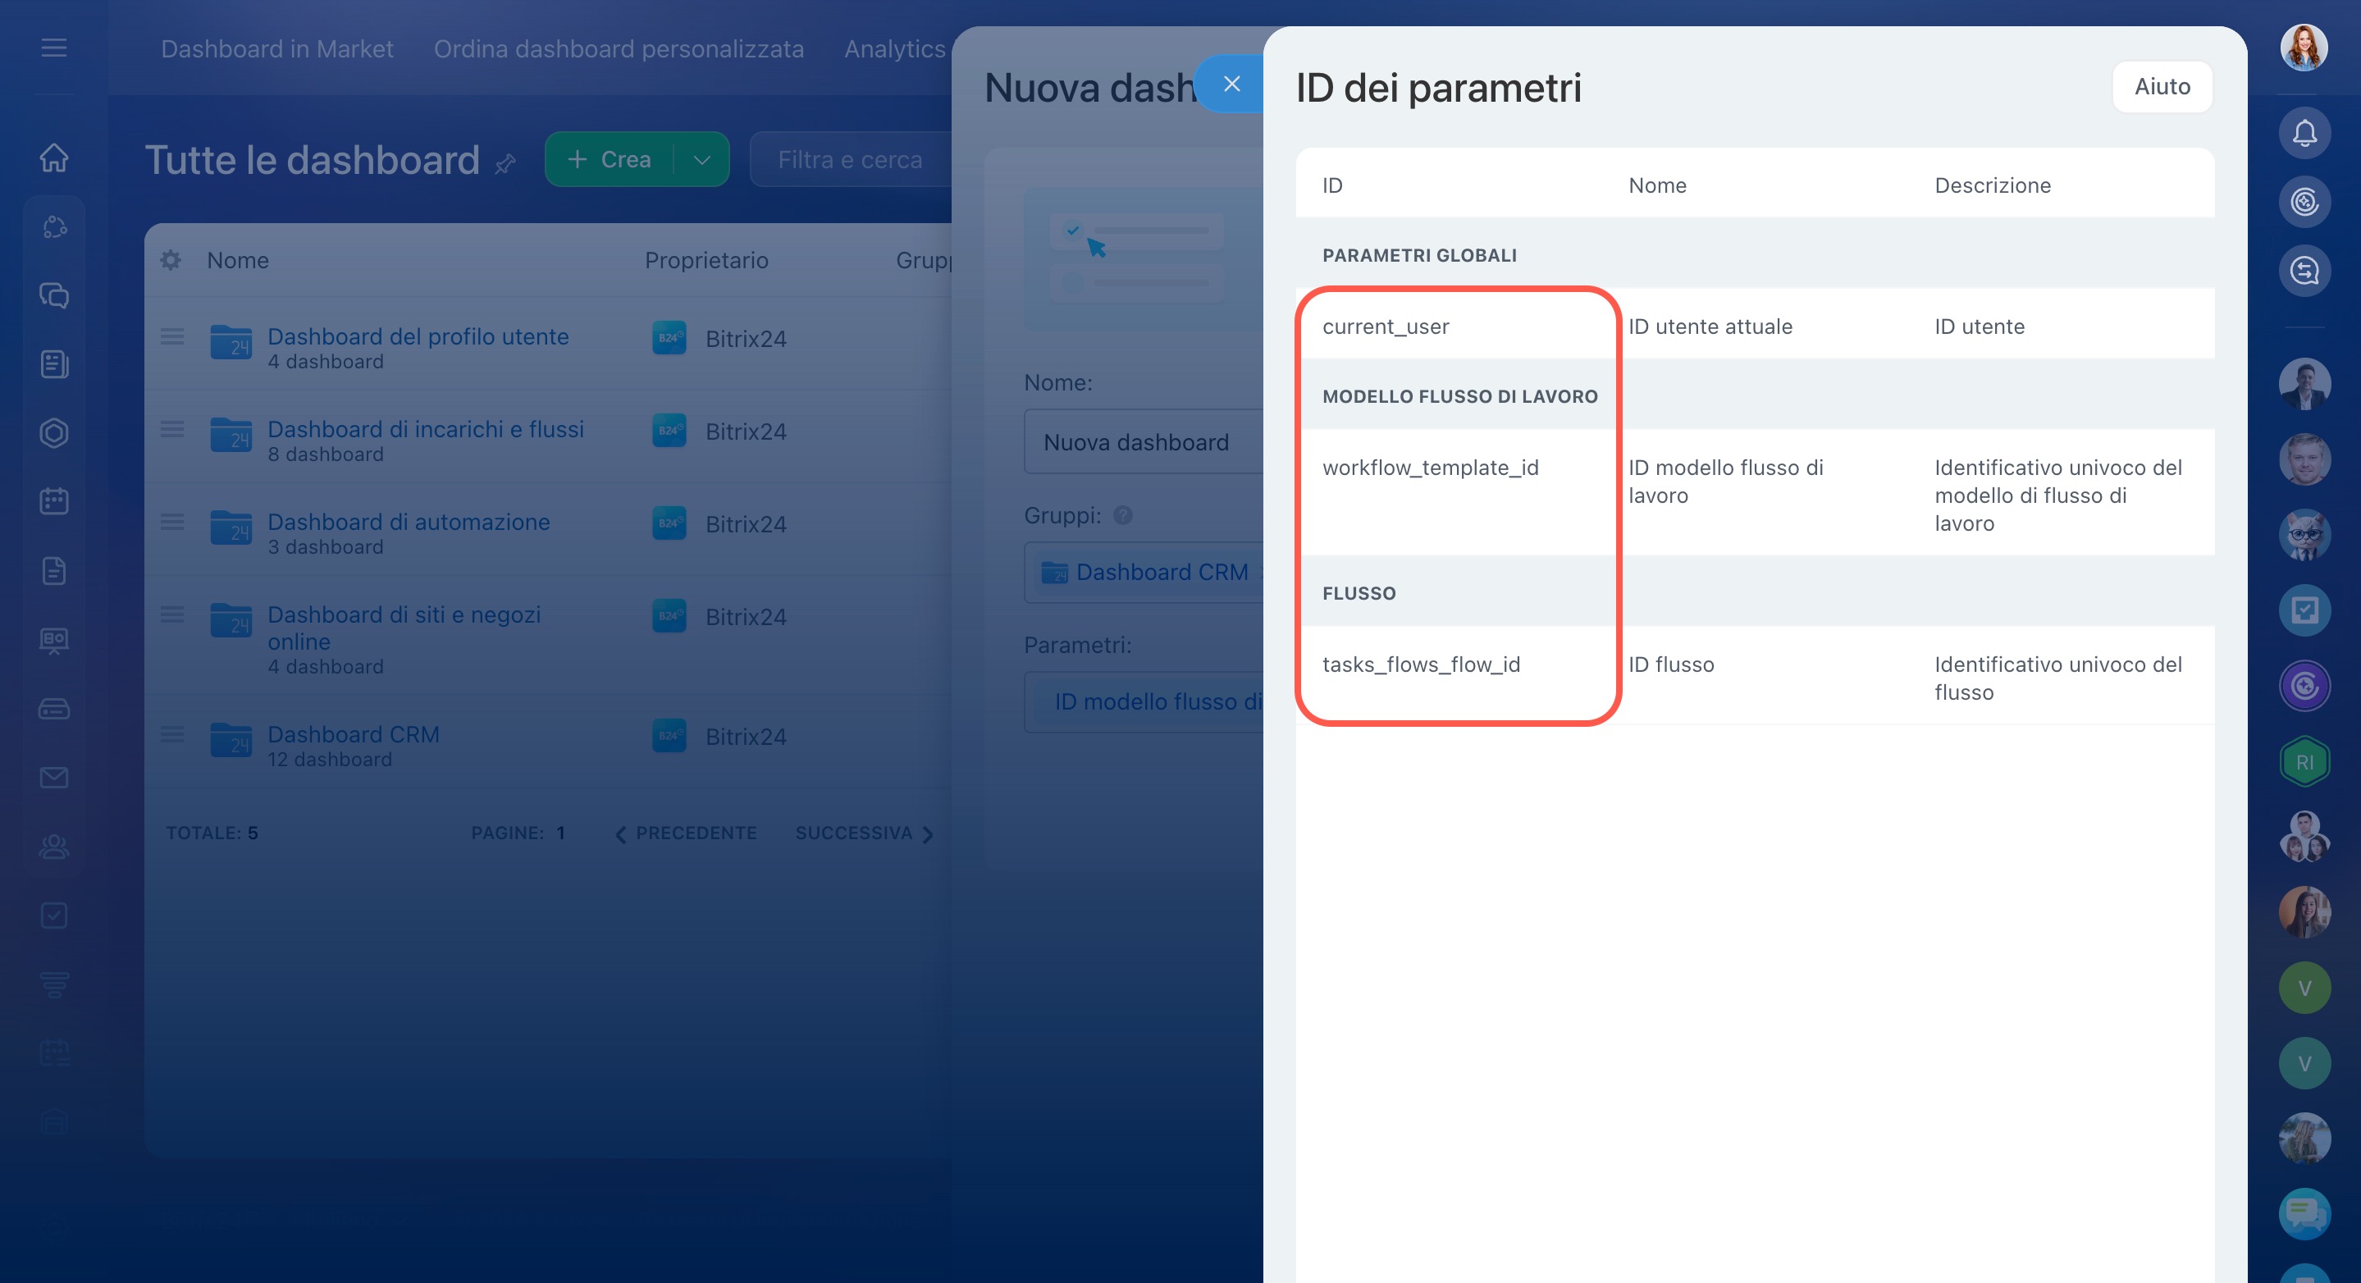The image size is (2361, 1283).
Task: Go to PRECEDENTE previous page
Action: 687,833
